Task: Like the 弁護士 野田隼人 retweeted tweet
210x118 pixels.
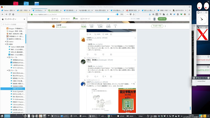Action: [x=103, y=76]
